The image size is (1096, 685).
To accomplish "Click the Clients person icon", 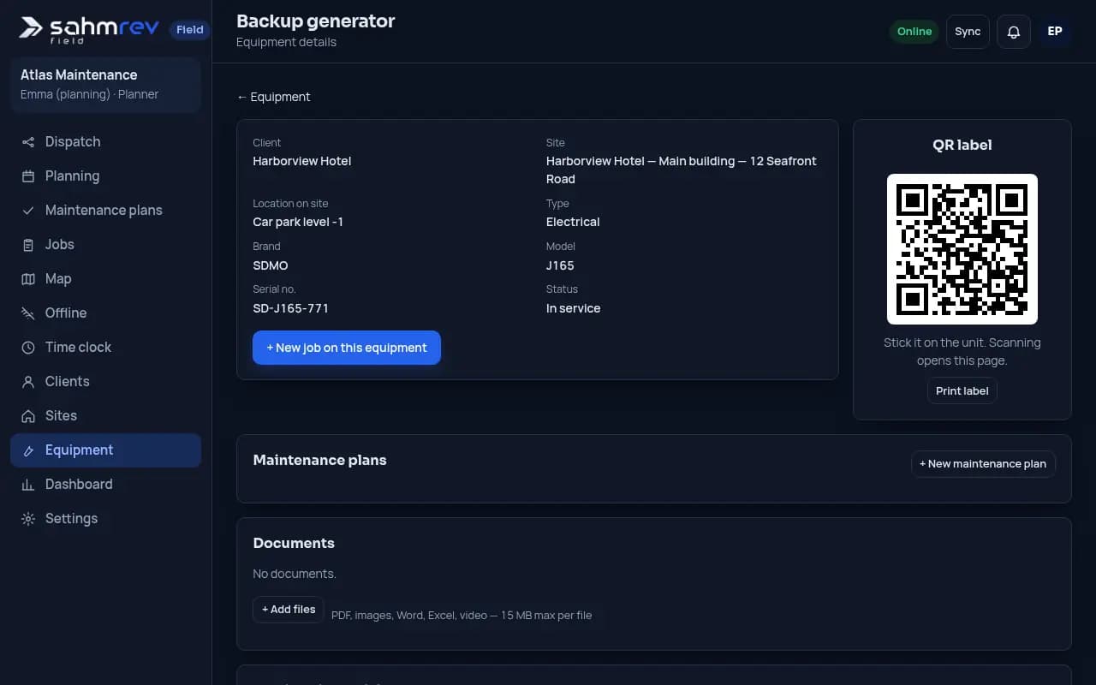I will coord(28,382).
